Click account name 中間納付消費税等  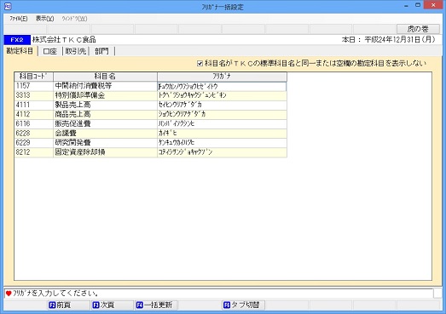coord(105,86)
